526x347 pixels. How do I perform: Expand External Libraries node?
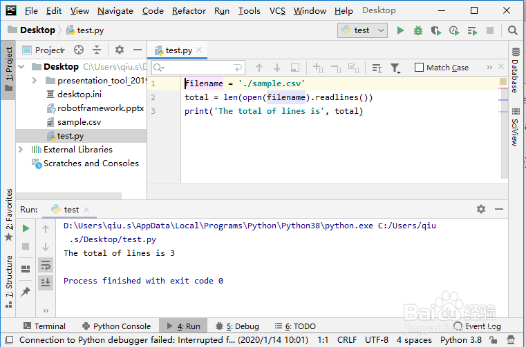coord(21,150)
